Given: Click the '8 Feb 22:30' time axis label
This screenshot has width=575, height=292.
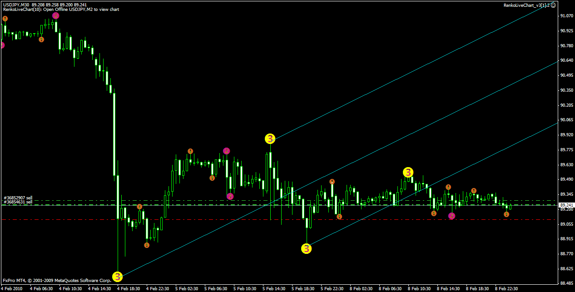Looking at the screenshot, I should (x=506, y=288).
